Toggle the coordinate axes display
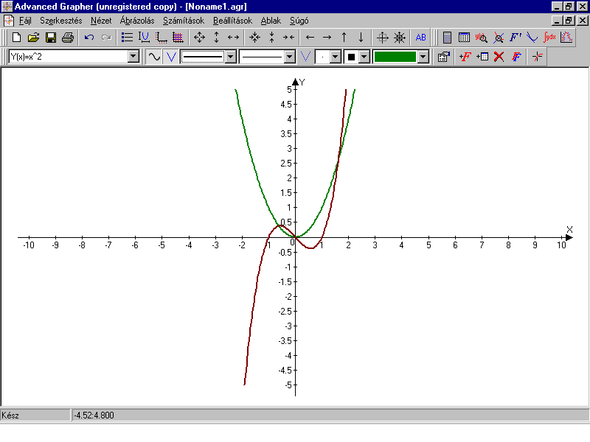This screenshot has width=590, height=442. coord(161,38)
